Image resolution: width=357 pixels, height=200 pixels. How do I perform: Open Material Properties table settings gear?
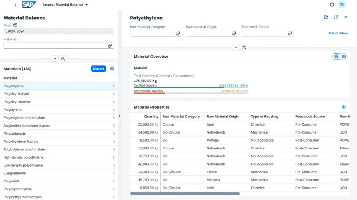[343, 107]
